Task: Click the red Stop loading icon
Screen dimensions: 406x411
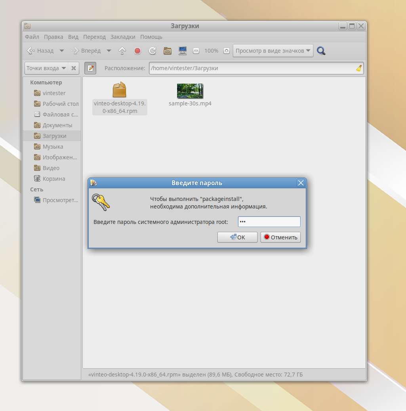Action: point(137,51)
